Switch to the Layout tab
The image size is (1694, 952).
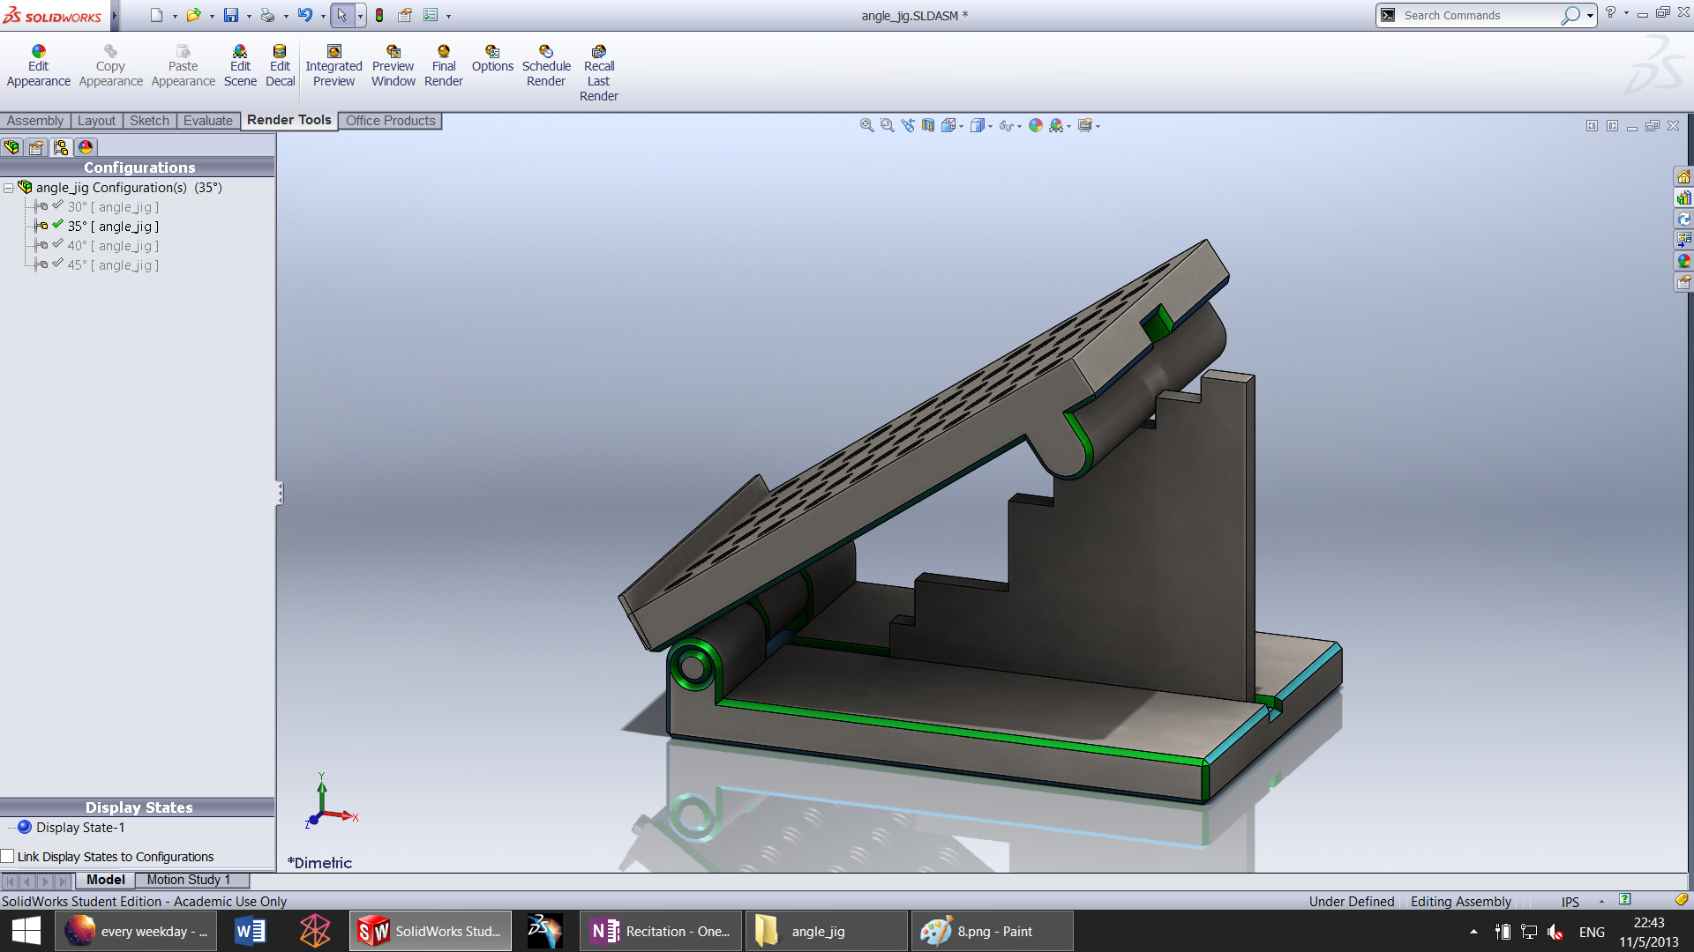[x=96, y=121]
